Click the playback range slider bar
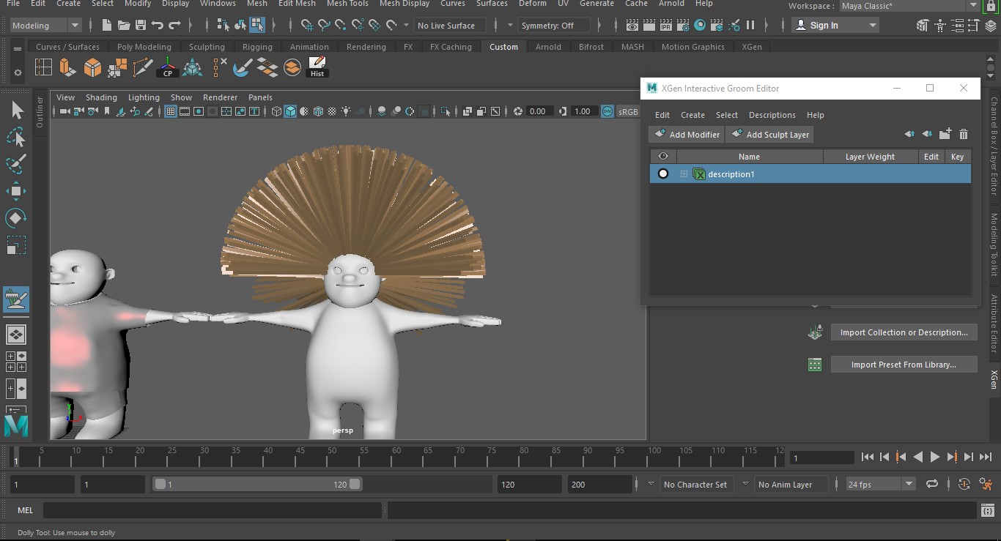The width and height of the screenshot is (1001, 541). pyautogui.click(x=257, y=484)
